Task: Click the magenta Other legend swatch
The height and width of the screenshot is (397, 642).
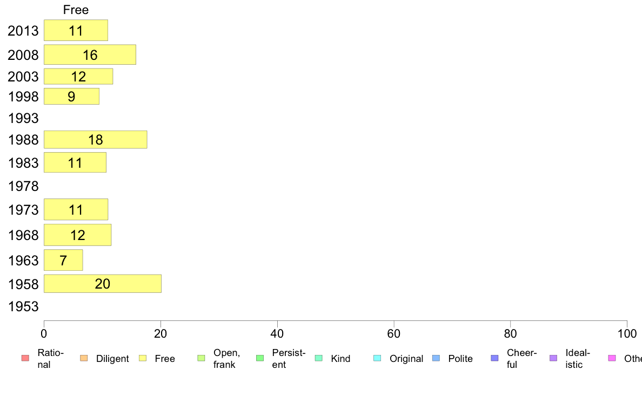Action: 612,359
